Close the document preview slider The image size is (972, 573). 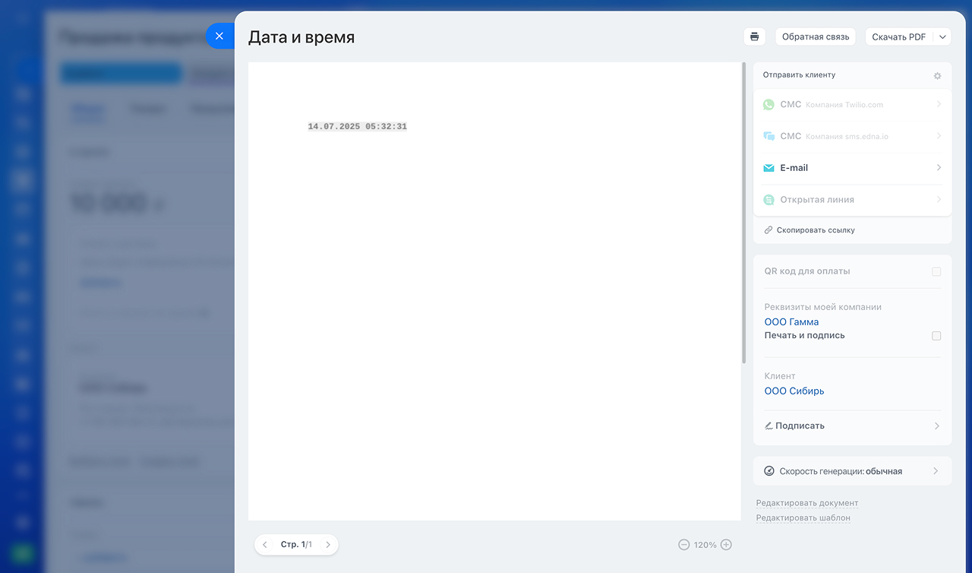pyautogui.click(x=219, y=36)
